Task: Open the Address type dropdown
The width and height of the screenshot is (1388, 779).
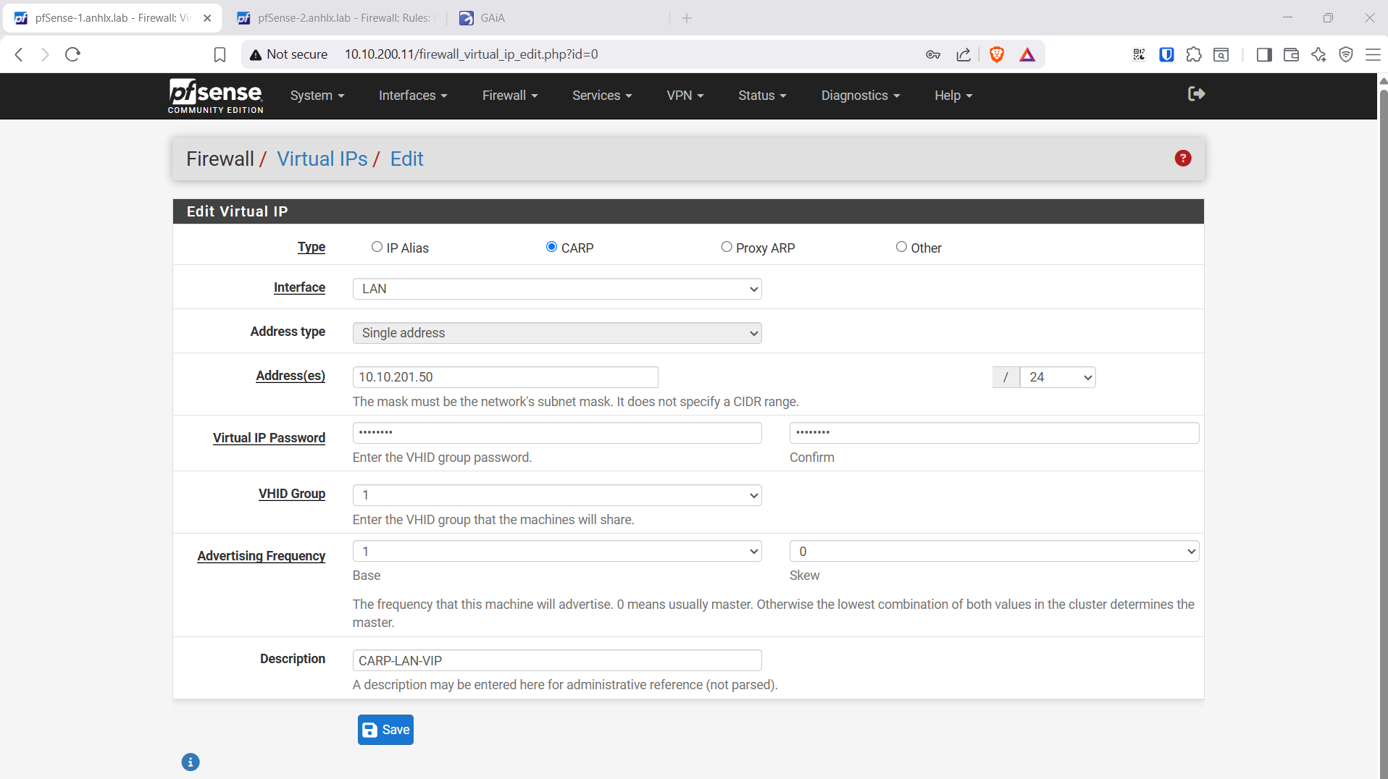Action: pyautogui.click(x=556, y=333)
